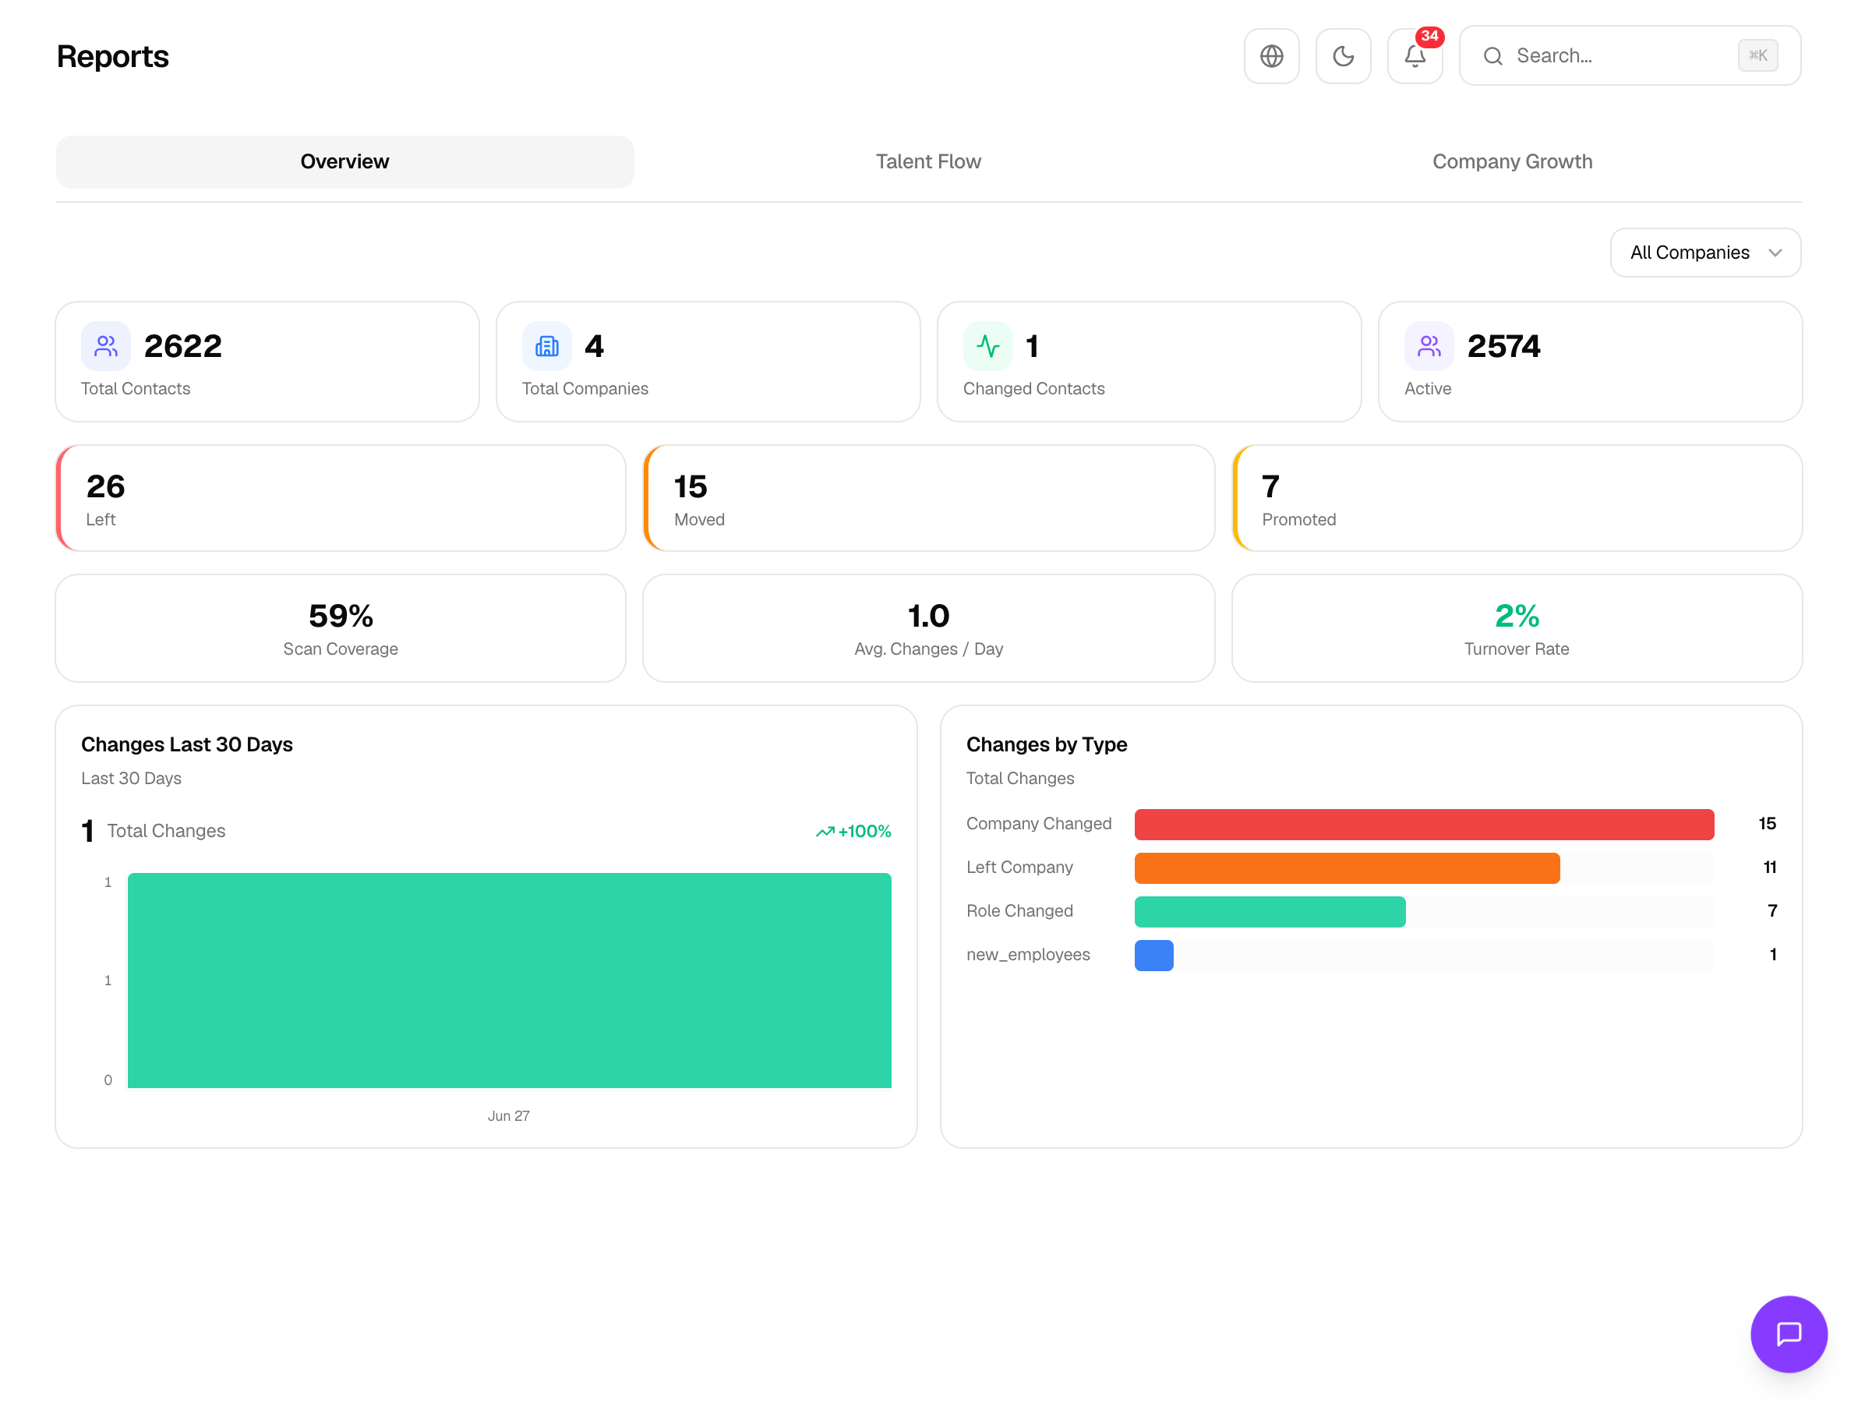Open the language globe icon button
1858x1403 pixels.
pyautogui.click(x=1271, y=56)
